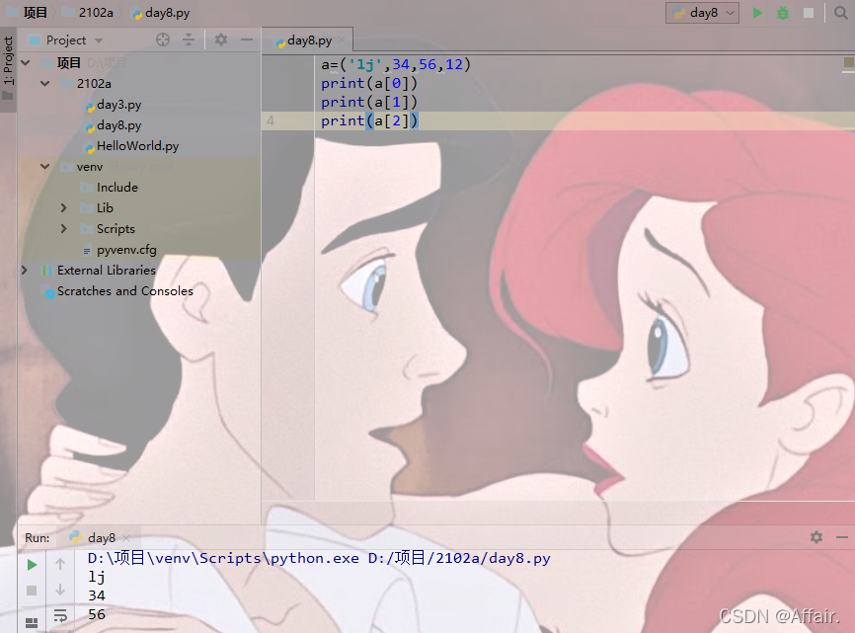
Task: Hide the Project panel with minus icon
Action: click(247, 40)
